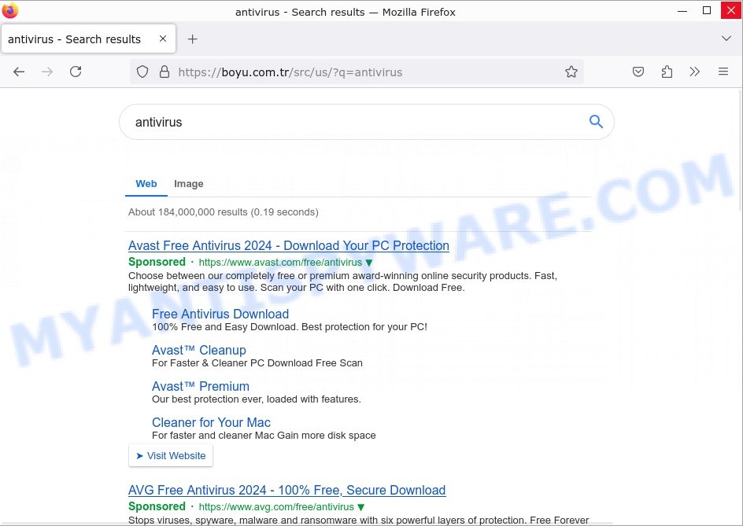Image resolution: width=743 pixels, height=526 pixels.
Task: List all tabs dropdown chevron
Action: click(x=726, y=39)
